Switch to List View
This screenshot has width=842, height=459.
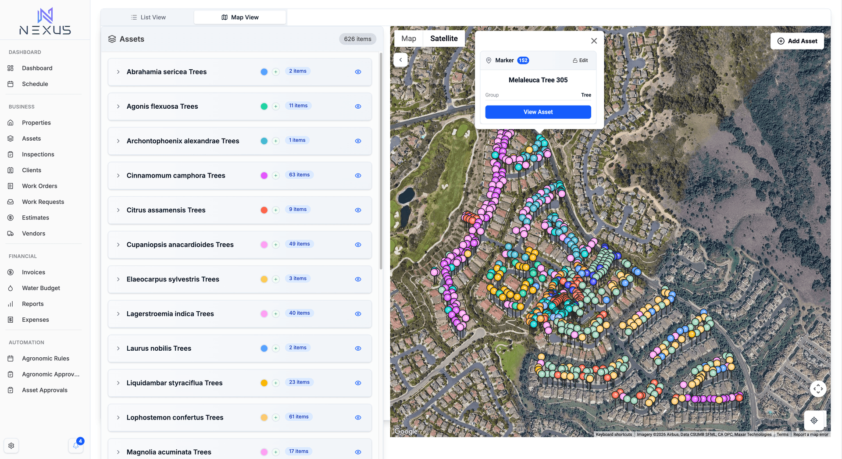153,17
